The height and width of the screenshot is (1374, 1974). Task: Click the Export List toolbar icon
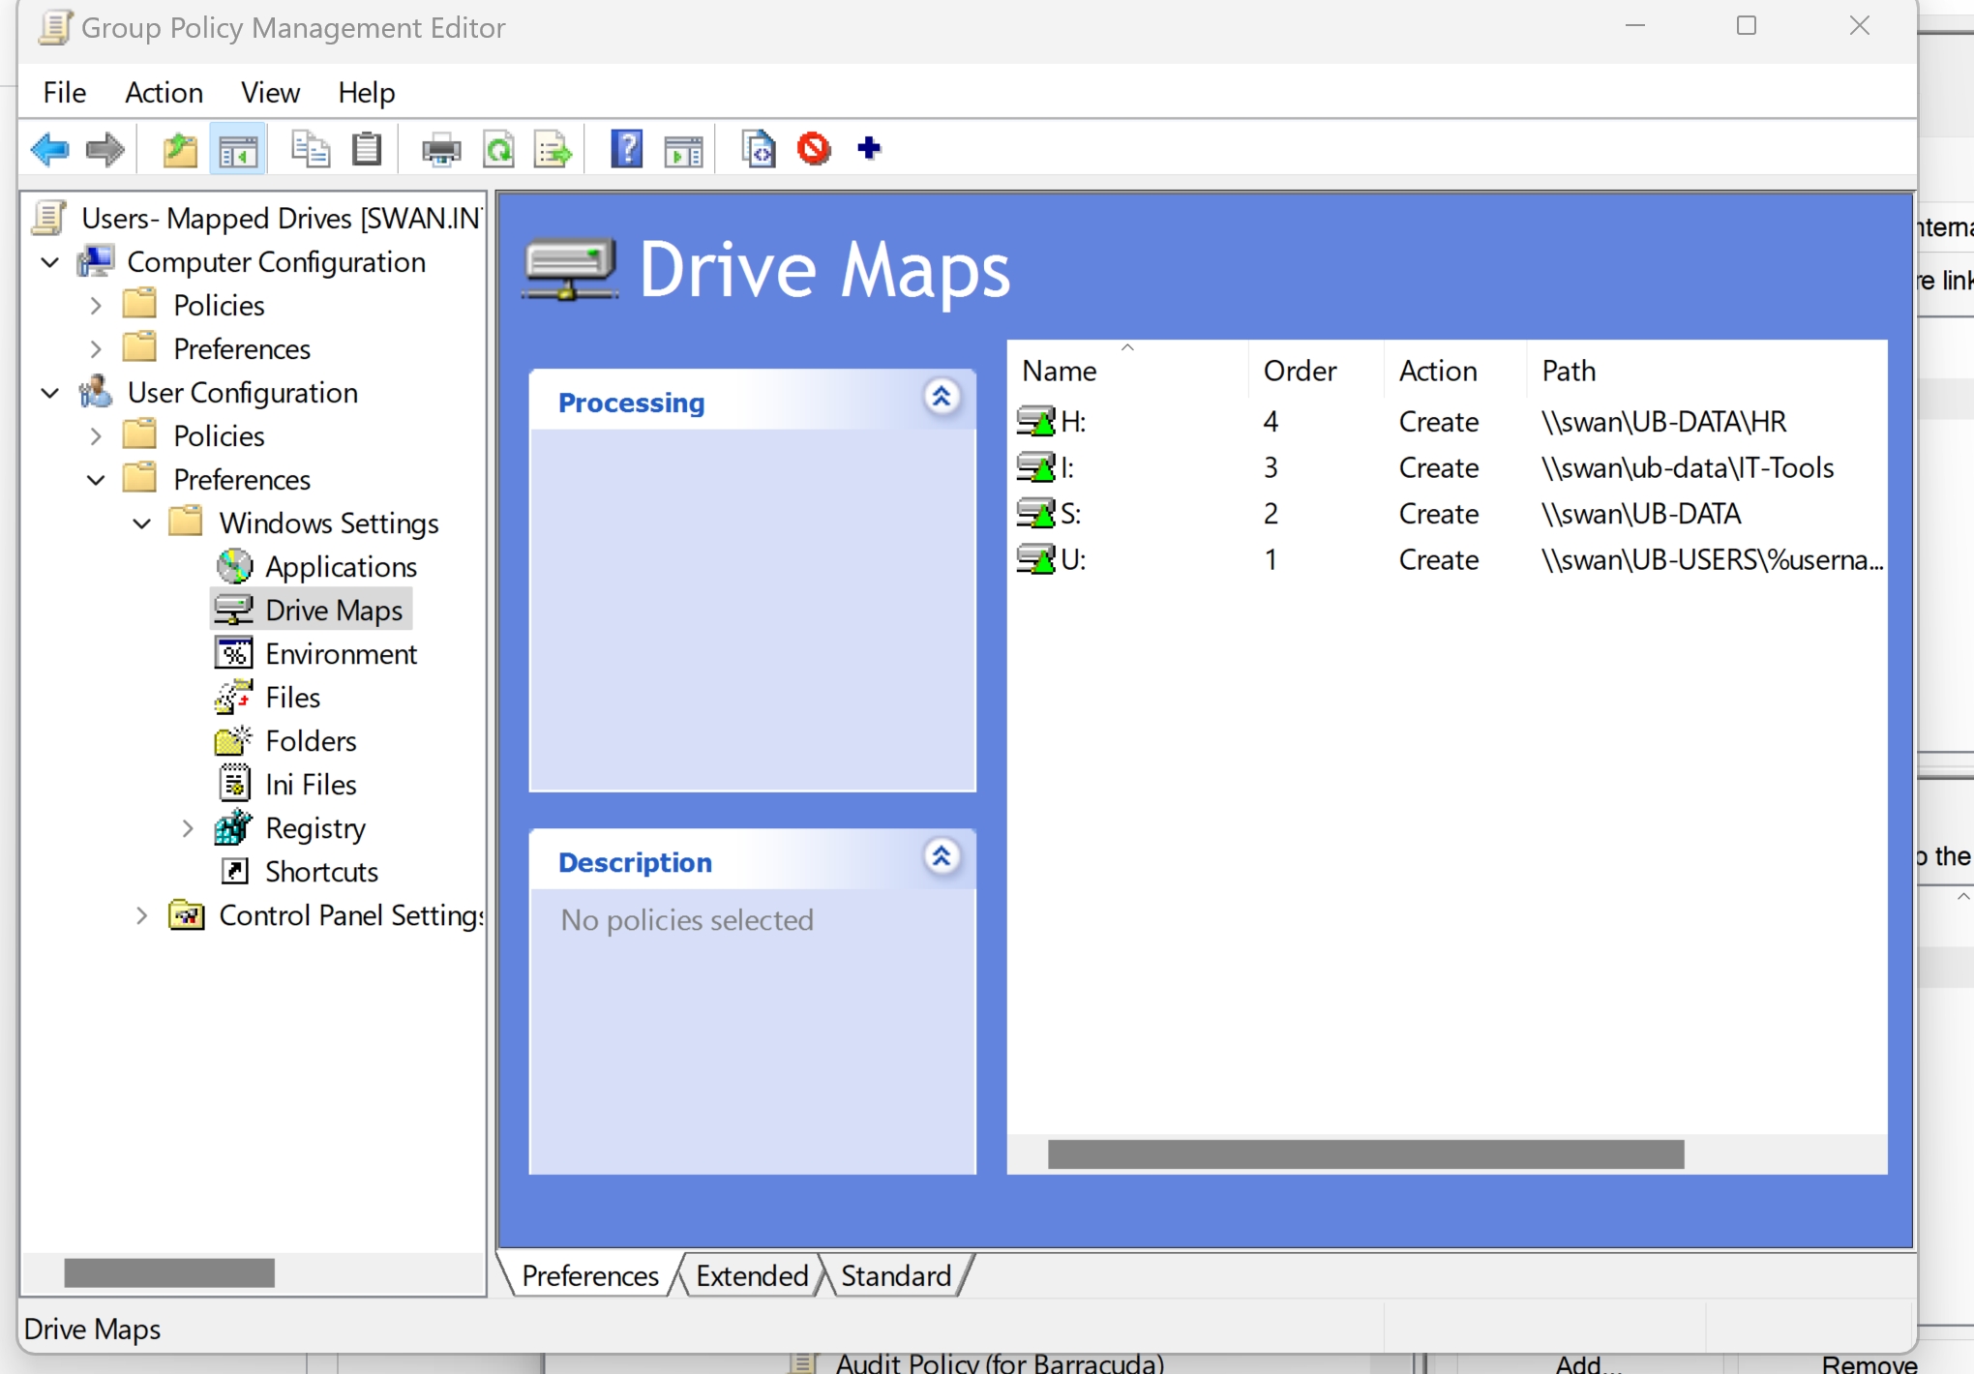553,149
